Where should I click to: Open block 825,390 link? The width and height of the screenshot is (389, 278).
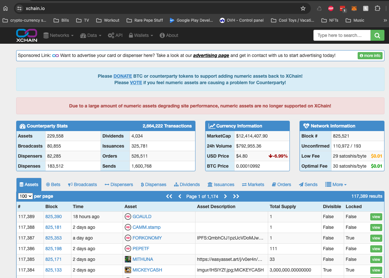pos(53,217)
